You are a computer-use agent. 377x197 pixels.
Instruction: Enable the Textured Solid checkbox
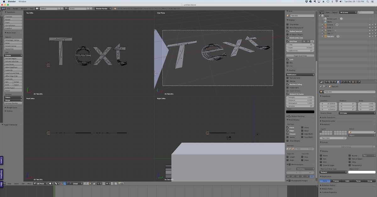tap(287, 78)
